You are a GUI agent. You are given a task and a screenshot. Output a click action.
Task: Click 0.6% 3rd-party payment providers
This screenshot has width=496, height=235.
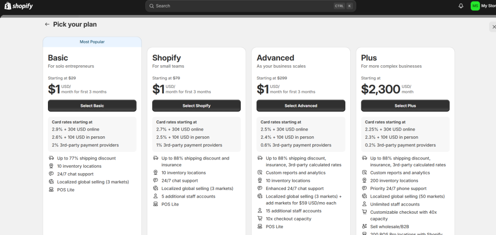(x=296, y=145)
